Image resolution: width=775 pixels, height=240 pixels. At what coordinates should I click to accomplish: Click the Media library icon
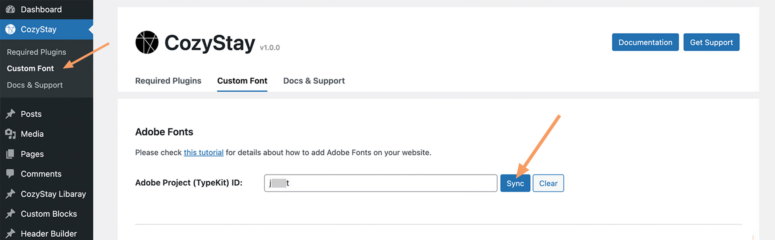(10, 134)
